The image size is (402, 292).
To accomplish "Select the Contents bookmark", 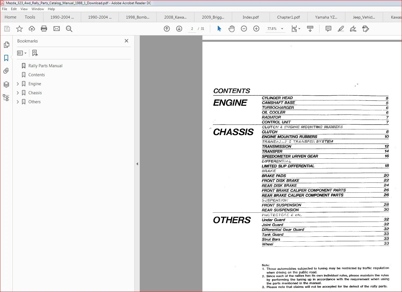I will (x=37, y=75).
